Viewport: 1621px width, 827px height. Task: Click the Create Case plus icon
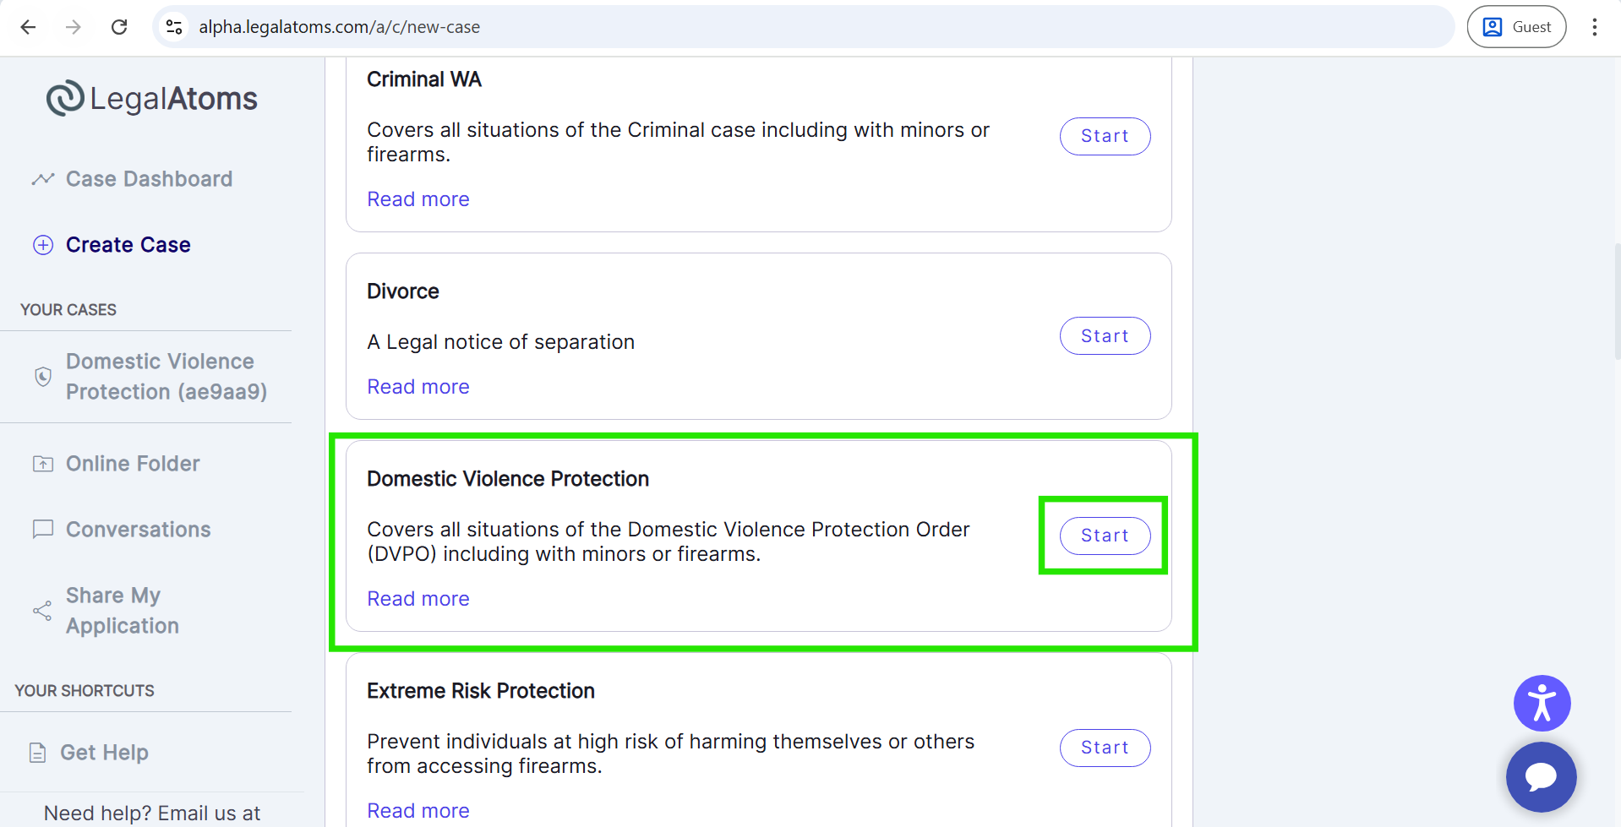tap(43, 245)
